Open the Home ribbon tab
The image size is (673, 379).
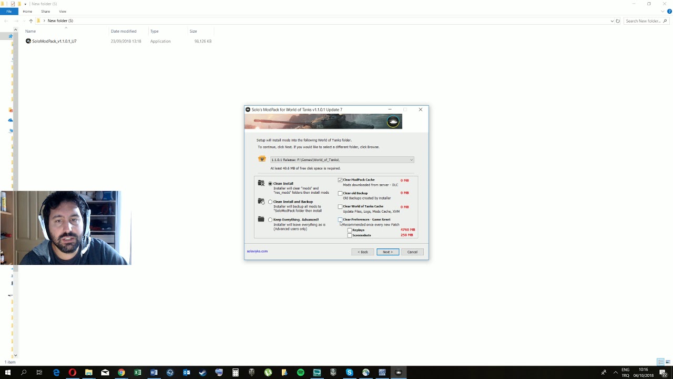click(x=27, y=12)
